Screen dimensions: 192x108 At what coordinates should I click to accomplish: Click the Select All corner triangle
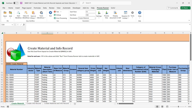[2, 33]
